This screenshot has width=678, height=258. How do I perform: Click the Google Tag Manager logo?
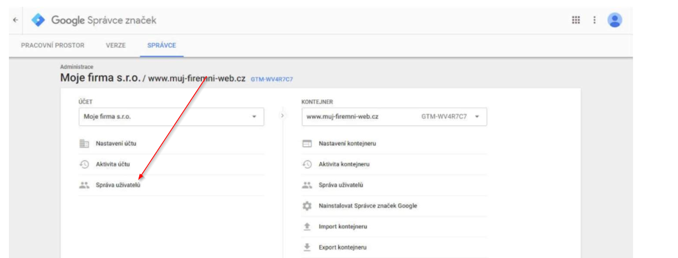[x=38, y=20]
